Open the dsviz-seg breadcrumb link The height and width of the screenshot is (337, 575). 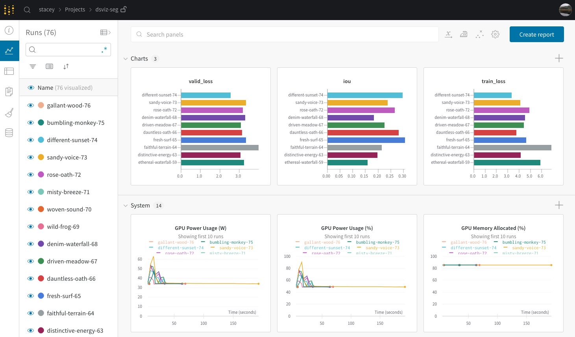(107, 9)
